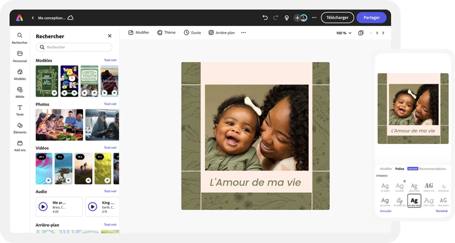The height and width of the screenshot is (243, 455).
Task: Go to the previous page
Action: tap(371, 33)
